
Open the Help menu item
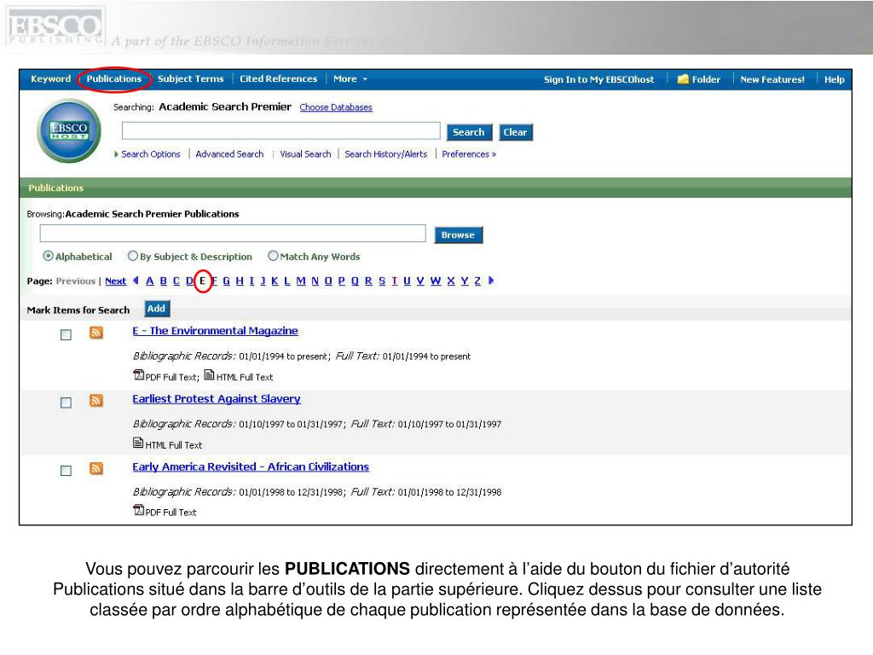coord(834,79)
